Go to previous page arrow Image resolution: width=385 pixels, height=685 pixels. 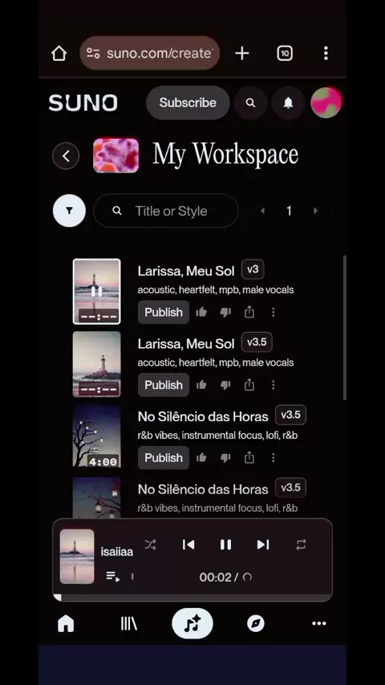tap(262, 211)
